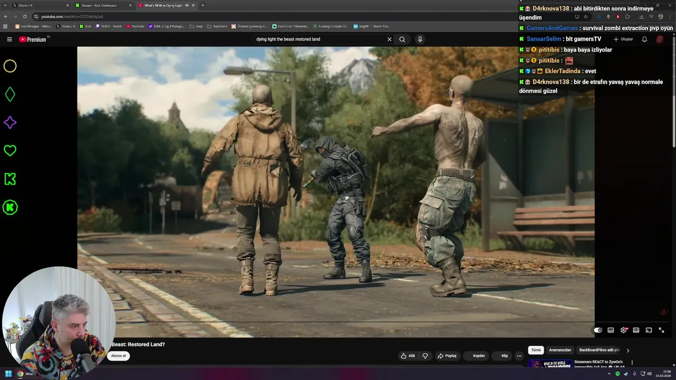Viewport: 676px width, 380px height.
Task: Click the round Kick K overlay icon
Action: (10, 207)
